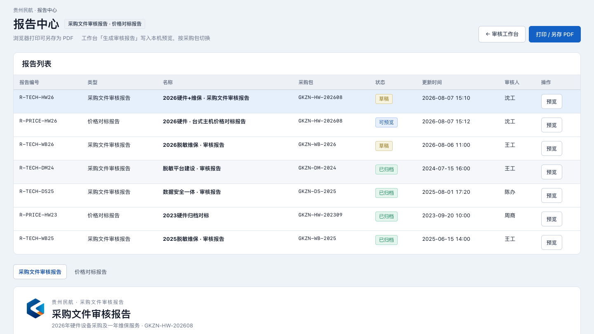Open preview for R-TECH-WB26
The height and width of the screenshot is (334, 594).
click(552, 148)
